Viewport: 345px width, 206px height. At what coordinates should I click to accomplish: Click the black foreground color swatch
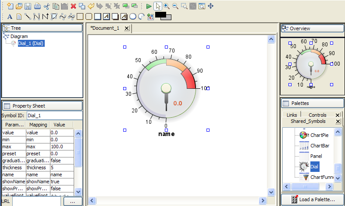coord(160,15)
